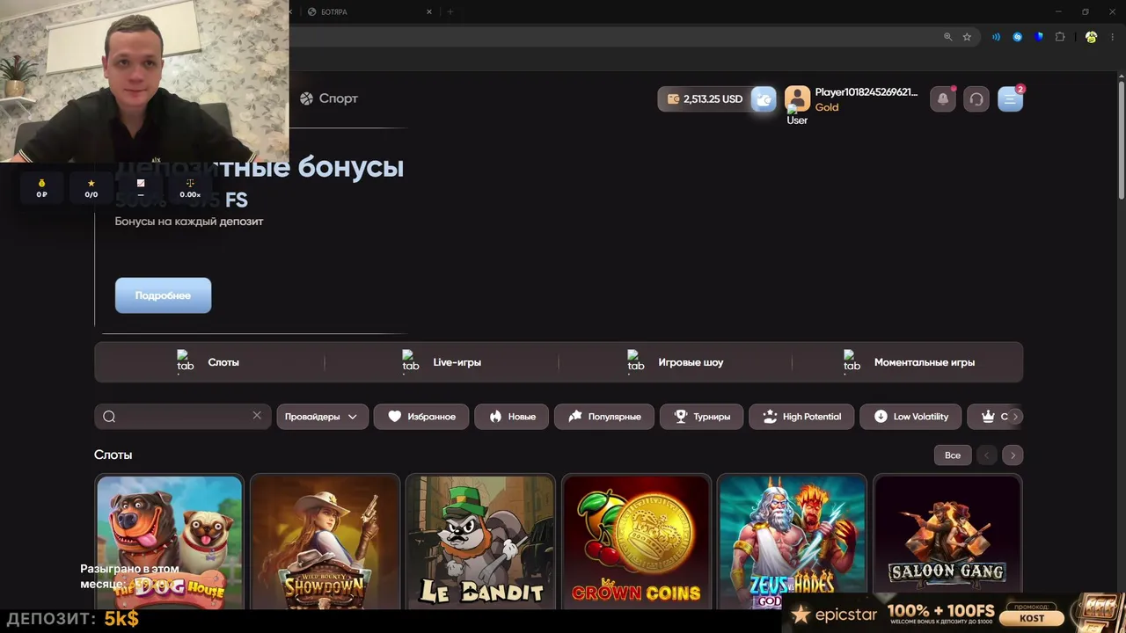Click the browser address bar
The width and height of the screenshot is (1126, 633).
(x=616, y=37)
